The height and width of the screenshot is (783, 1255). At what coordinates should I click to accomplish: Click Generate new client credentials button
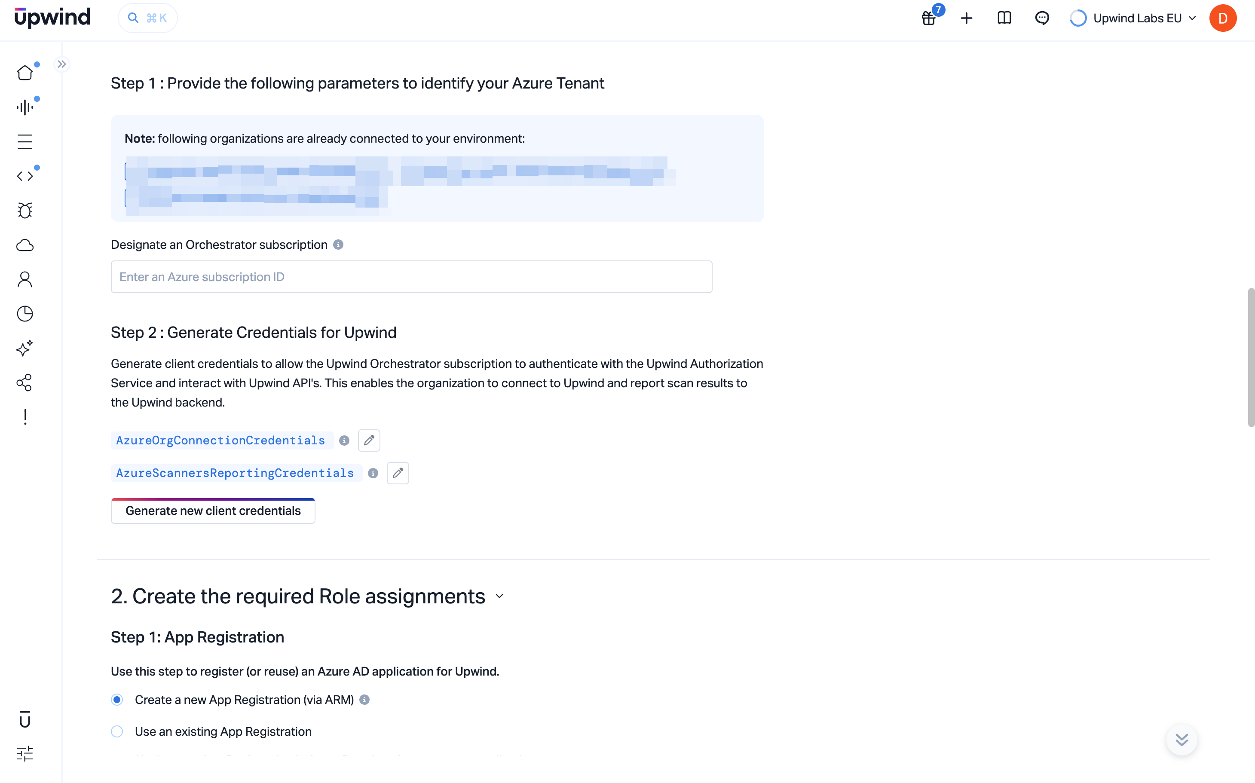point(213,511)
